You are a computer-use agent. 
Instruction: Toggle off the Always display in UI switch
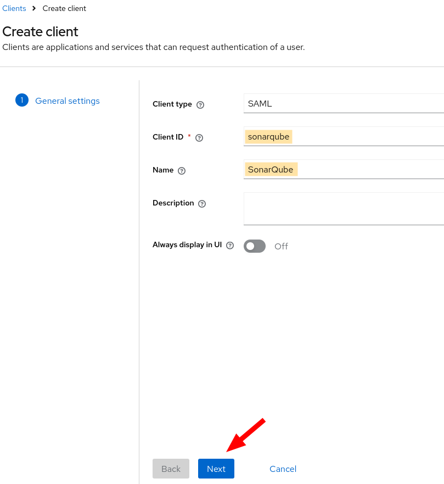tap(255, 246)
